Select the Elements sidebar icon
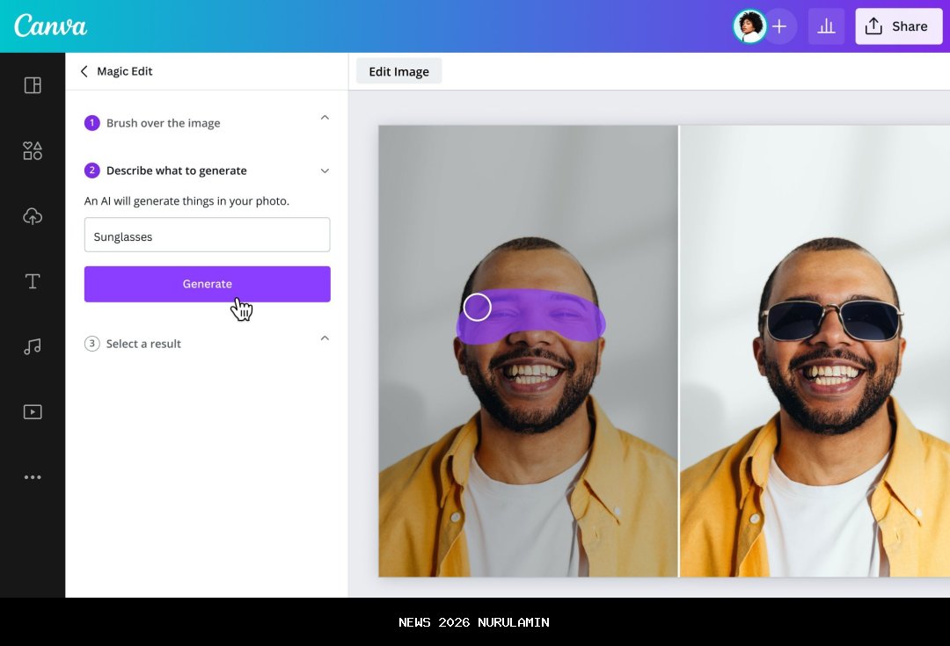950x646 pixels. pyautogui.click(x=33, y=150)
